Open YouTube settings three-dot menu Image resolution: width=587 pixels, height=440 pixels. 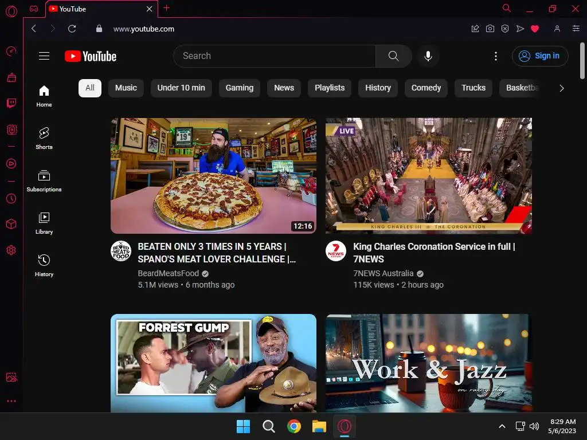tap(496, 56)
